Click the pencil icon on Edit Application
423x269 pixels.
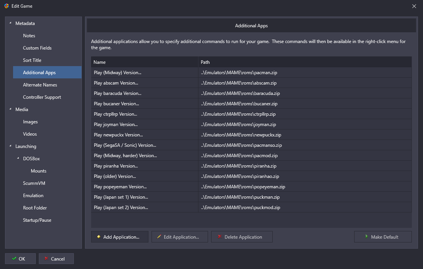159,237
